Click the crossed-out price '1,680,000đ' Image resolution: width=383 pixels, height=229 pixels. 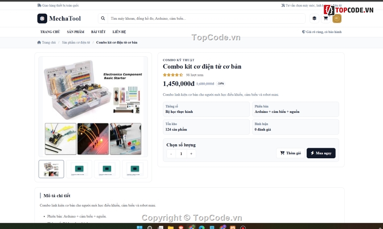[205, 84]
